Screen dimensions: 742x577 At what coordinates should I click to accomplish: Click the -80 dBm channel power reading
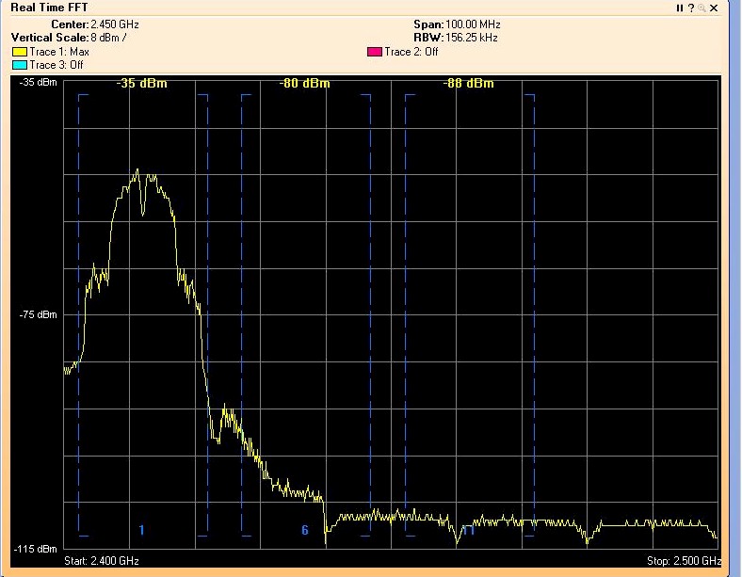[305, 83]
